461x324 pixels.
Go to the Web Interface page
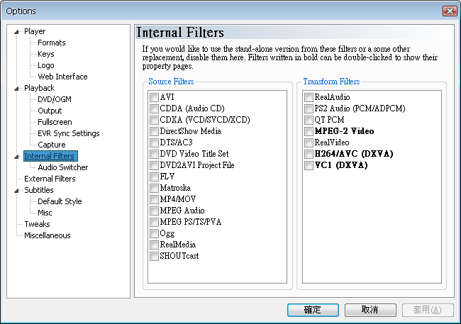point(62,77)
